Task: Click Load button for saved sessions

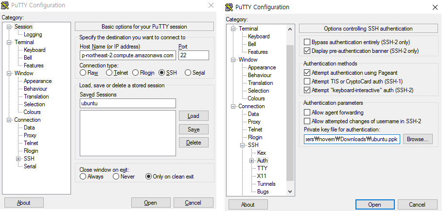Action: point(194,116)
